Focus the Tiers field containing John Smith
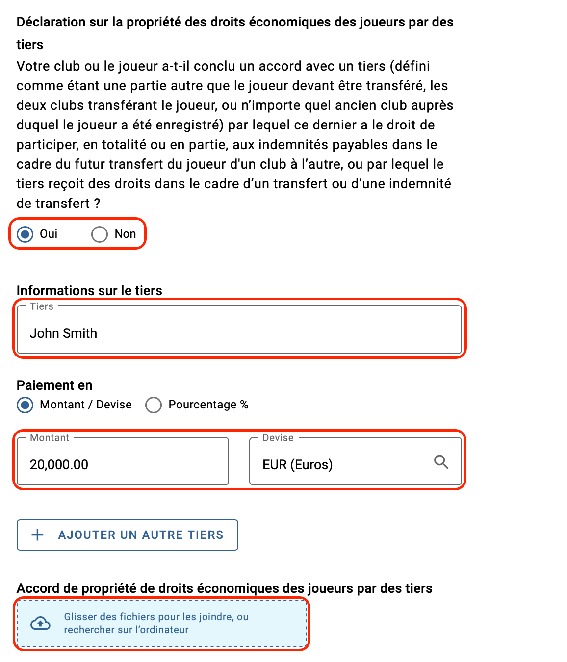Viewport: 567px width, 662px height. (x=239, y=330)
